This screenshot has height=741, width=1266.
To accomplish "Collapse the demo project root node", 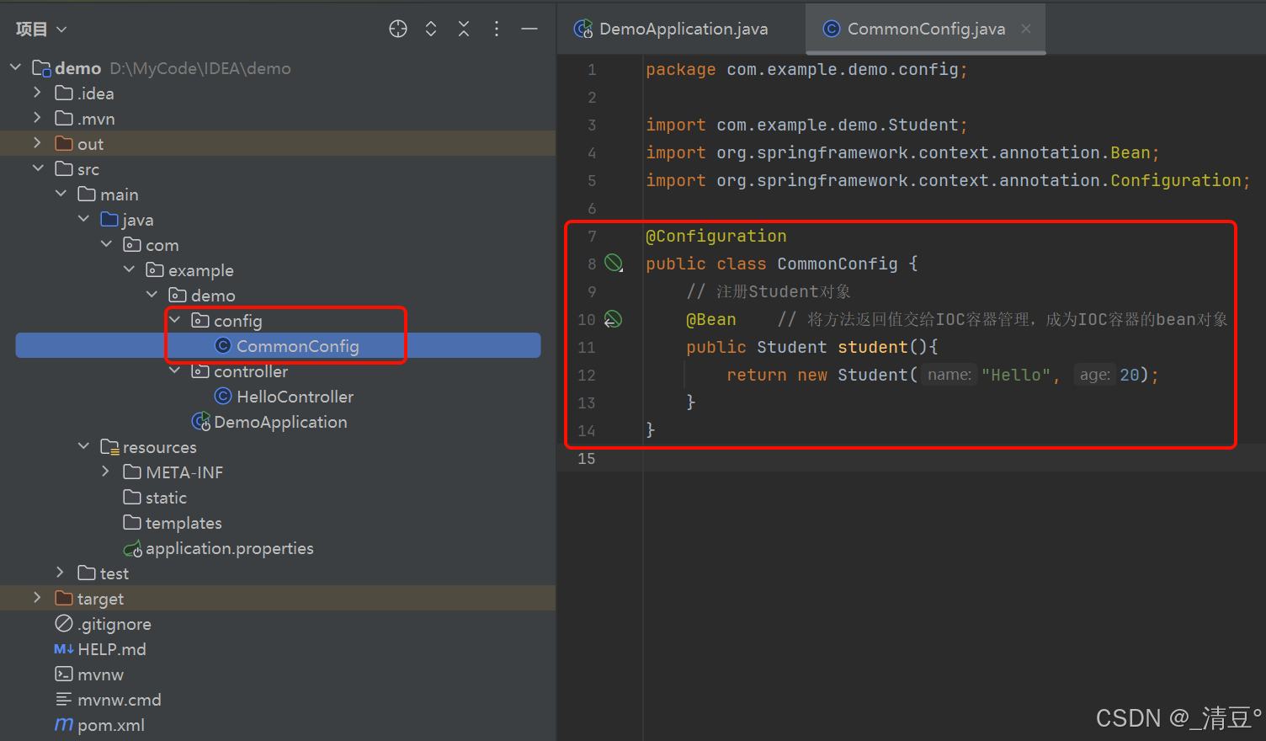I will pyautogui.click(x=15, y=67).
